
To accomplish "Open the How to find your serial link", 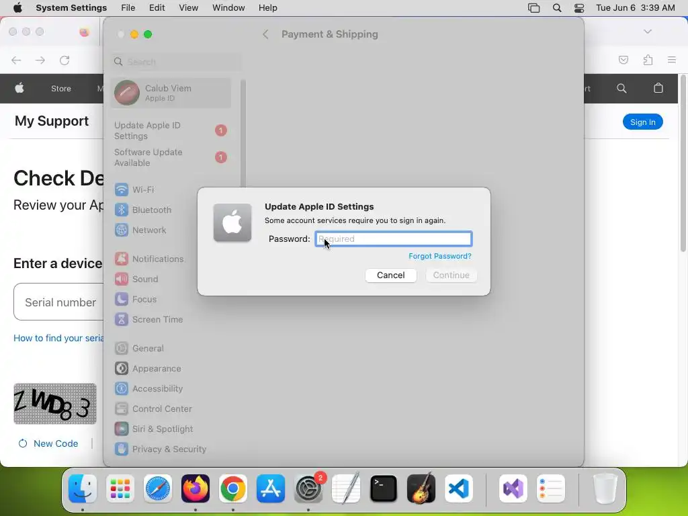I will click(x=58, y=338).
